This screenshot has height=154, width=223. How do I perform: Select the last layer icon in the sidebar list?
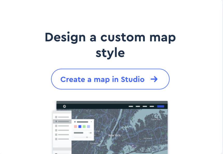pos(56,139)
